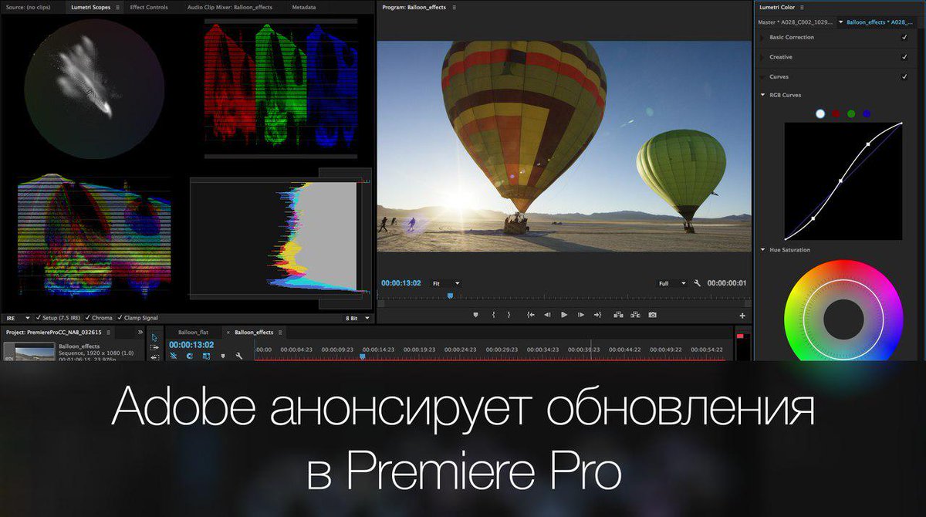Expand the Basic Correction section
Screen dimensions: 926x517
(762, 37)
